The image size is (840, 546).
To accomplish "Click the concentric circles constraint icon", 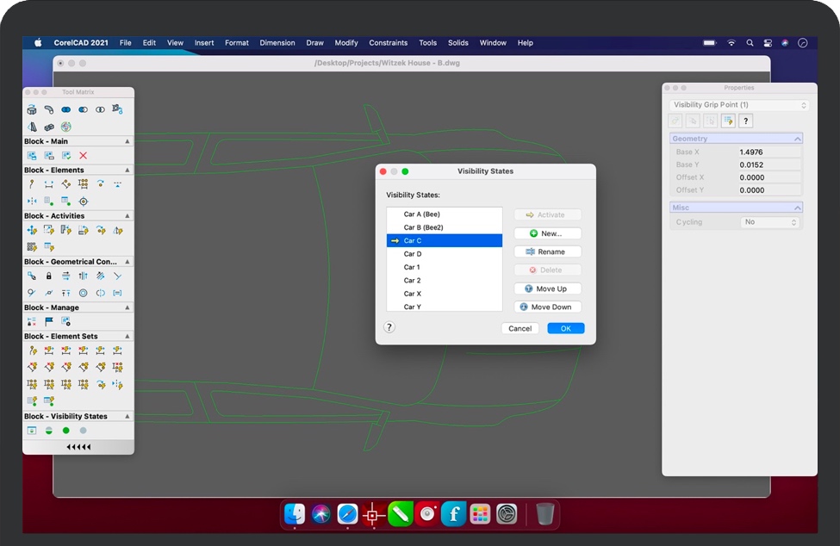I will pyautogui.click(x=83, y=293).
